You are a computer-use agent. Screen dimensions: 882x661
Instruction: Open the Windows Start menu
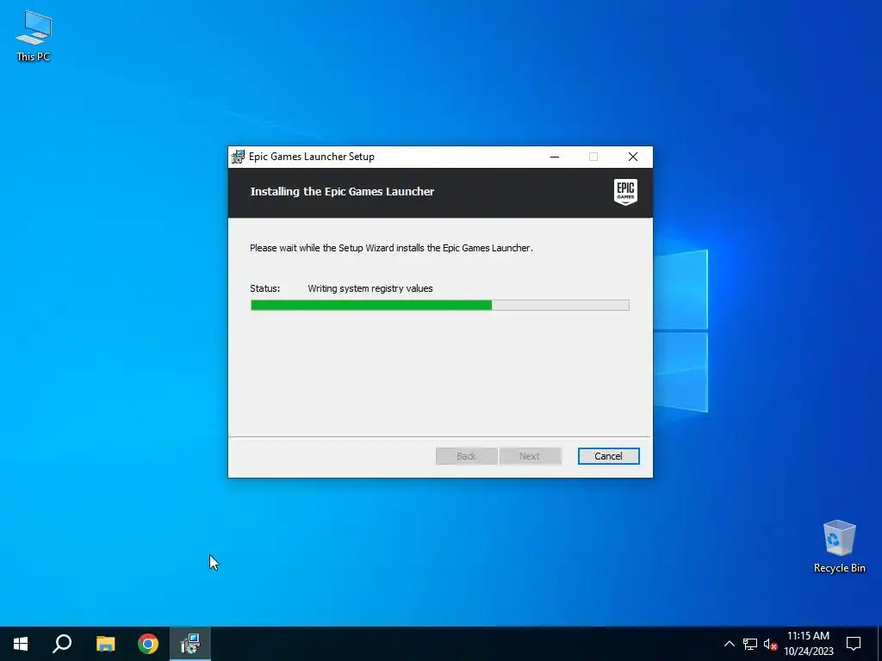coord(21,644)
